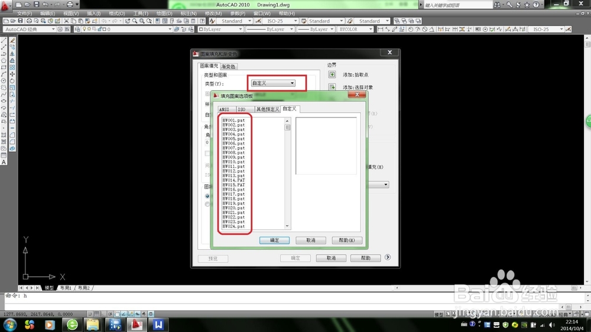The height and width of the screenshot is (332, 591).
Task: Select HW014.PAT in the custom pattern list
Action: pos(233,180)
